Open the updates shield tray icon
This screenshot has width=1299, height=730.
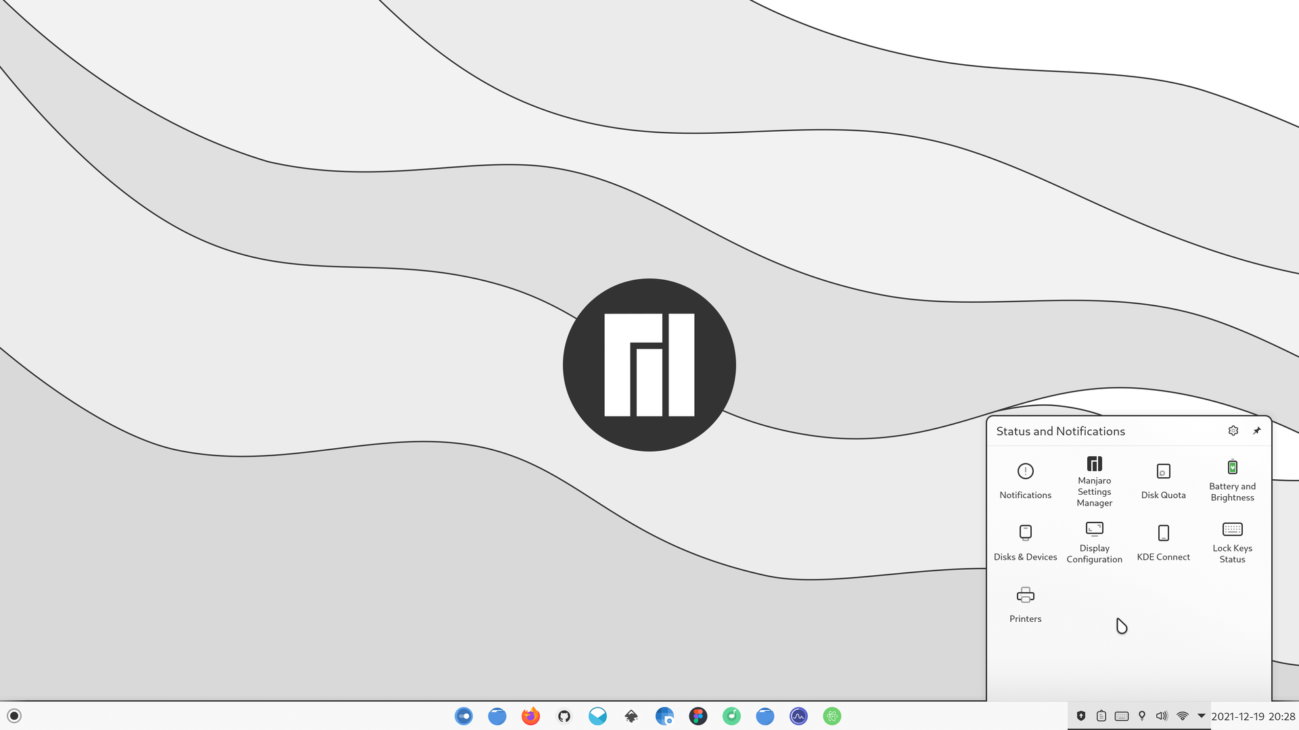[1081, 716]
